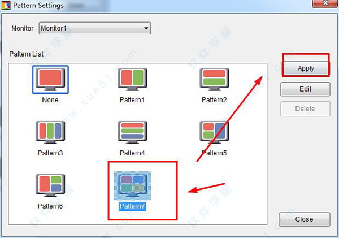Pick the Pattern2 two-row layout icon
Viewport: 339px width, 238px height.
pyautogui.click(x=214, y=79)
